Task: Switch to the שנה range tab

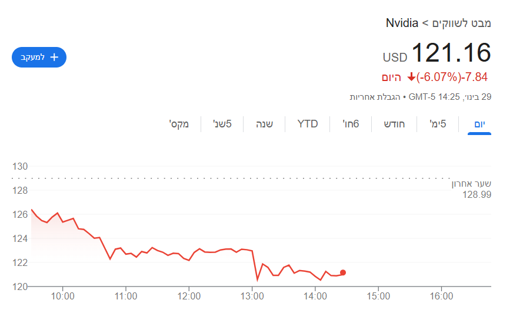Action: pyautogui.click(x=264, y=124)
